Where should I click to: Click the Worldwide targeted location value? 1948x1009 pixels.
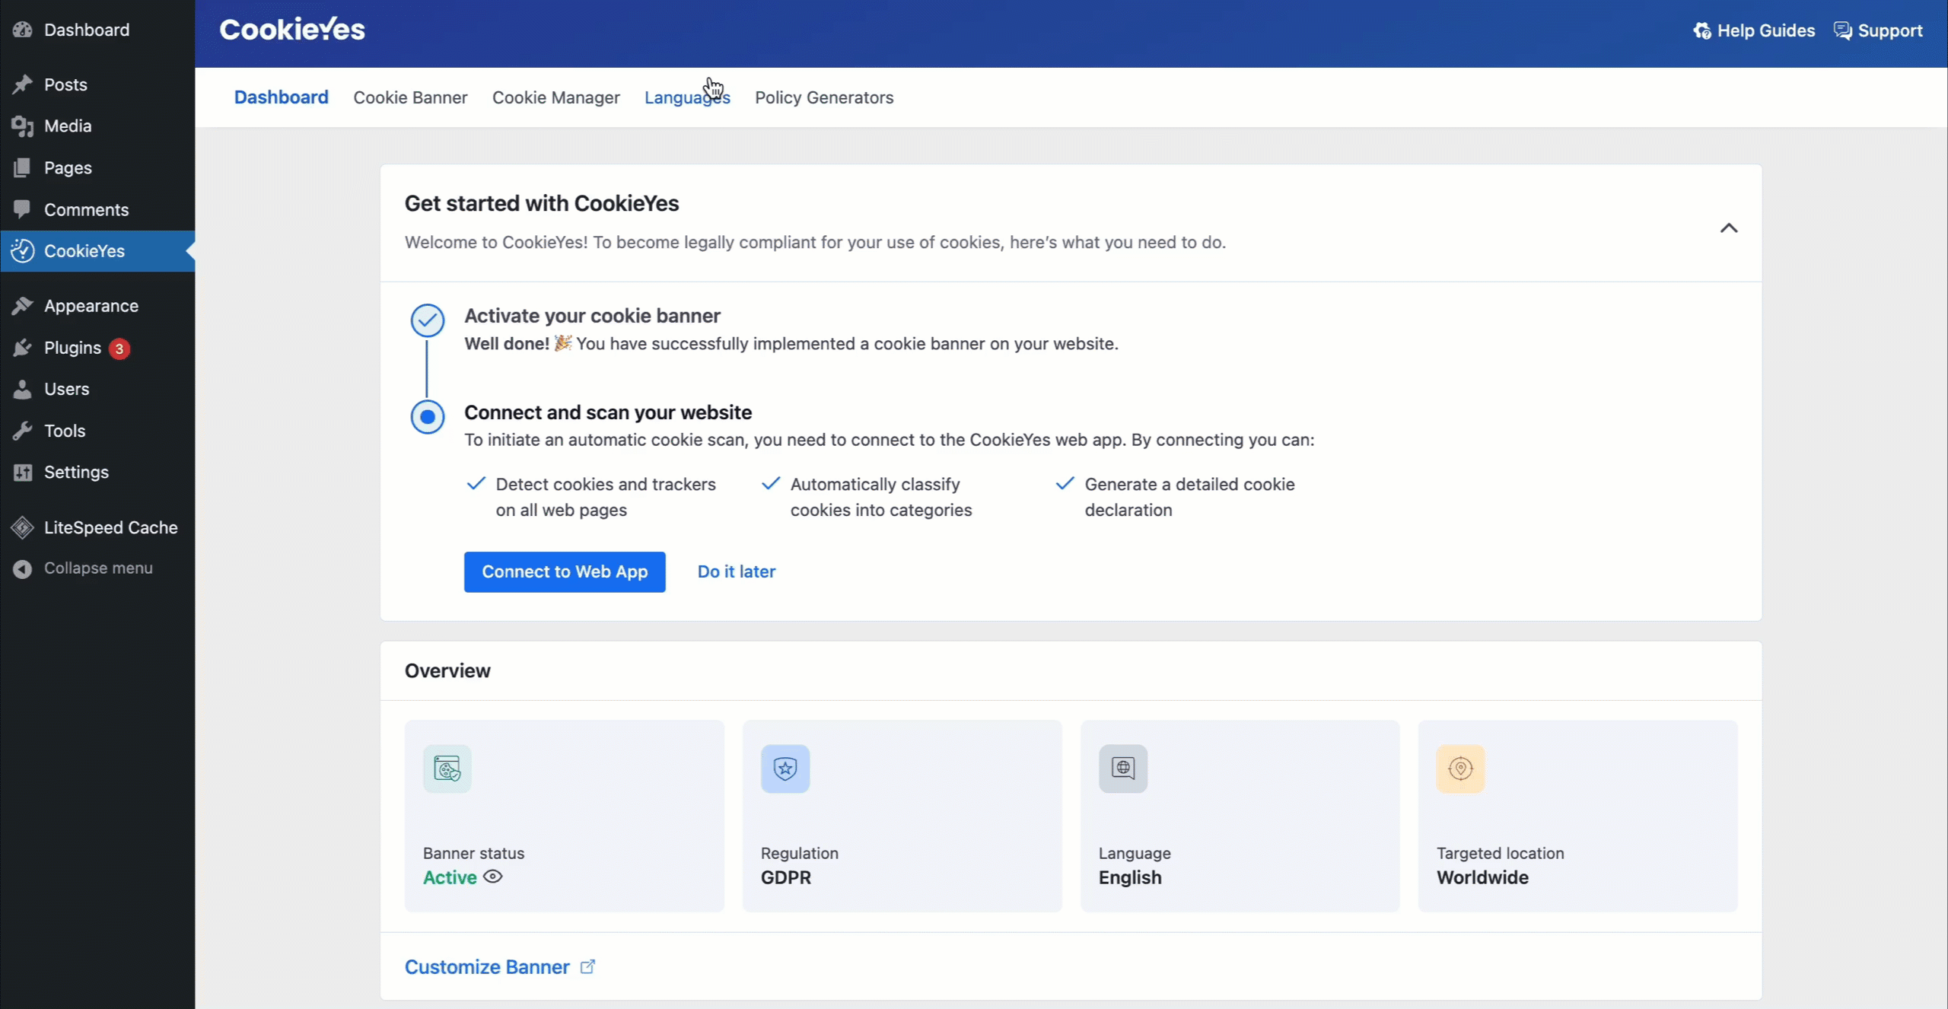[1482, 877]
